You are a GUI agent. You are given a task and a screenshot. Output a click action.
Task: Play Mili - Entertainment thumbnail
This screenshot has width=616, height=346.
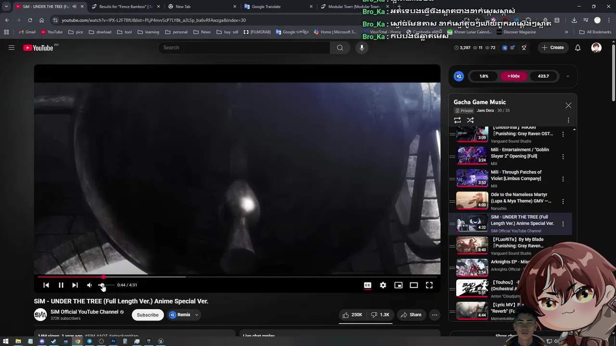[472, 156]
